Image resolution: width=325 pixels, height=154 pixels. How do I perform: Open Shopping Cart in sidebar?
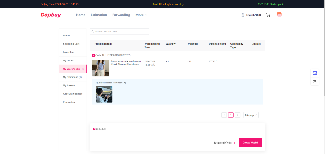pyautogui.click(x=71, y=44)
